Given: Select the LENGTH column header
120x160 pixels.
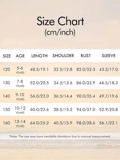Looking at the screenshot, I should point(39,56).
